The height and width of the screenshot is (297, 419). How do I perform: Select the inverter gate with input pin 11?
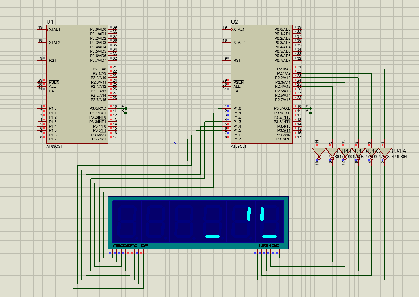click(x=319, y=154)
